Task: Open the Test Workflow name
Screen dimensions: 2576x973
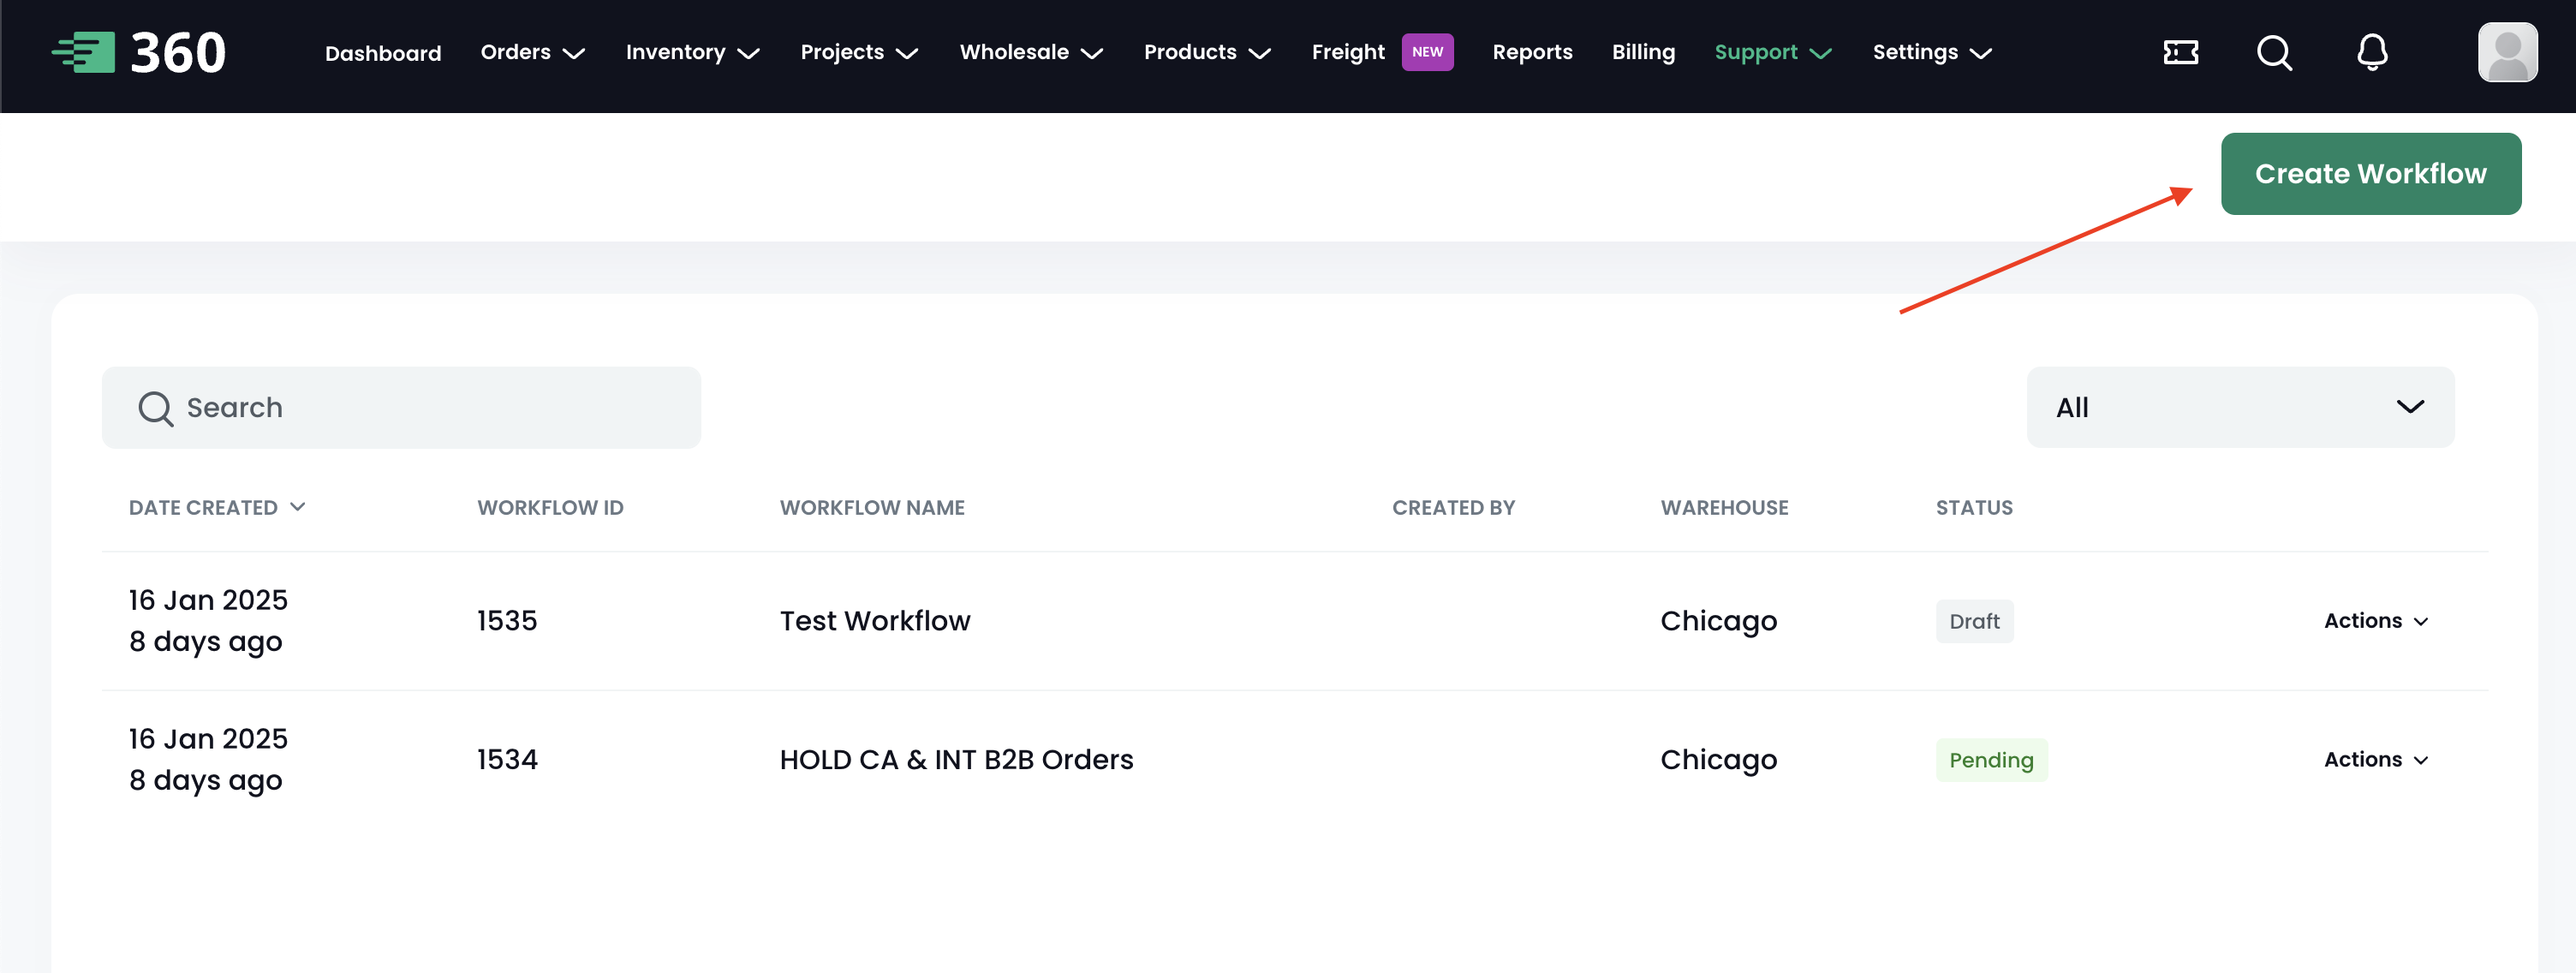Action: [875, 621]
